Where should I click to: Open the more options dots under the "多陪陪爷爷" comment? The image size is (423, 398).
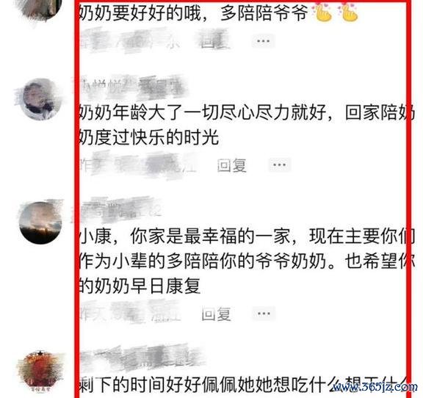tap(264, 41)
